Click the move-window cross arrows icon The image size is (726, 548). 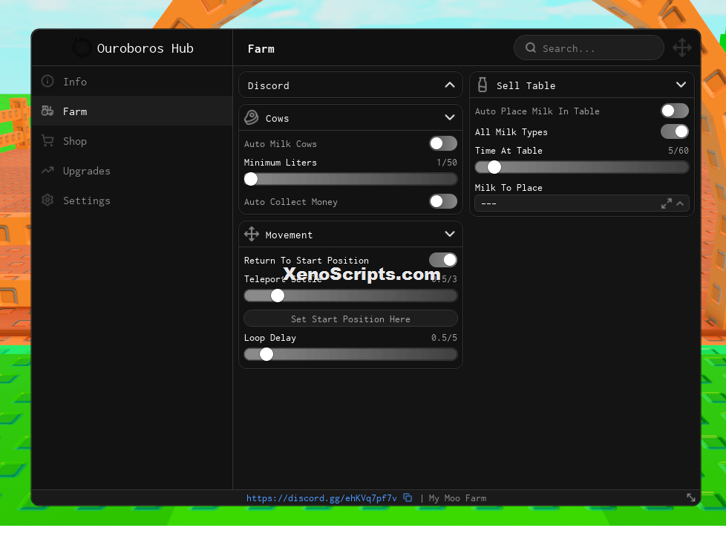(x=682, y=48)
